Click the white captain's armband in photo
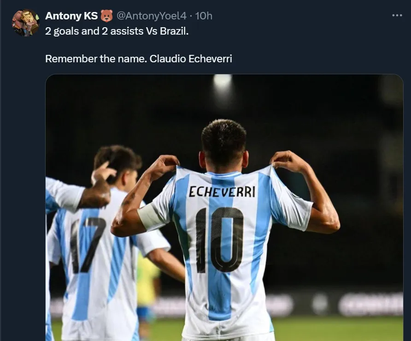 (x=151, y=217)
